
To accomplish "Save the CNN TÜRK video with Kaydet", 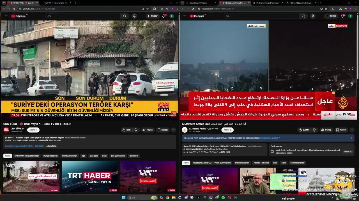I will [163, 130].
